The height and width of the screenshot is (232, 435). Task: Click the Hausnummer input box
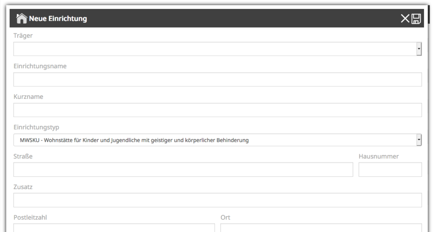point(390,170)
